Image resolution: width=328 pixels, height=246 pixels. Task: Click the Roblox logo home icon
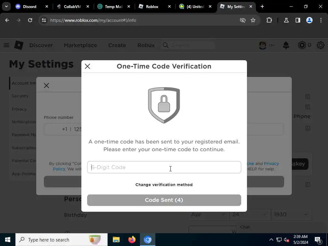(x=19, y=45)
